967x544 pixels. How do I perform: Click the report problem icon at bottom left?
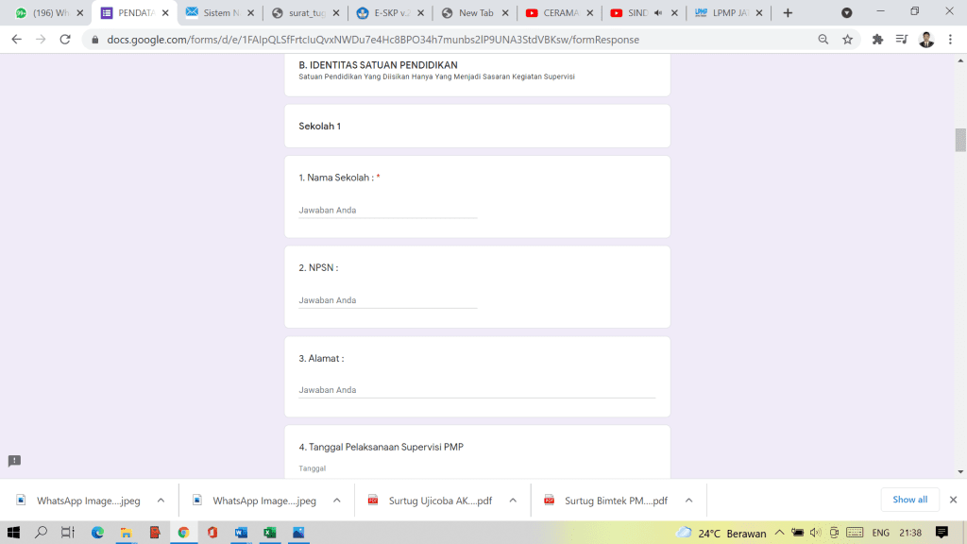[x=14, y=461]
